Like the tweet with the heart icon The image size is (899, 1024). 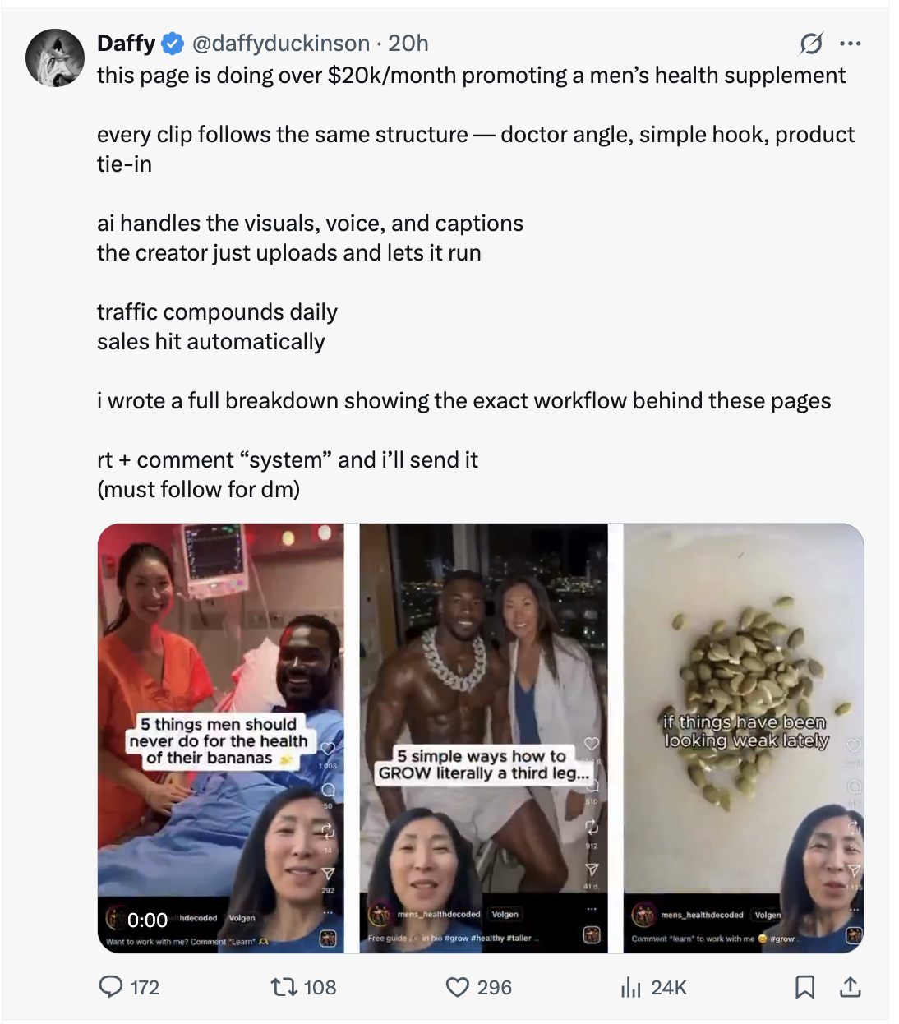click(x=458, y=986)
